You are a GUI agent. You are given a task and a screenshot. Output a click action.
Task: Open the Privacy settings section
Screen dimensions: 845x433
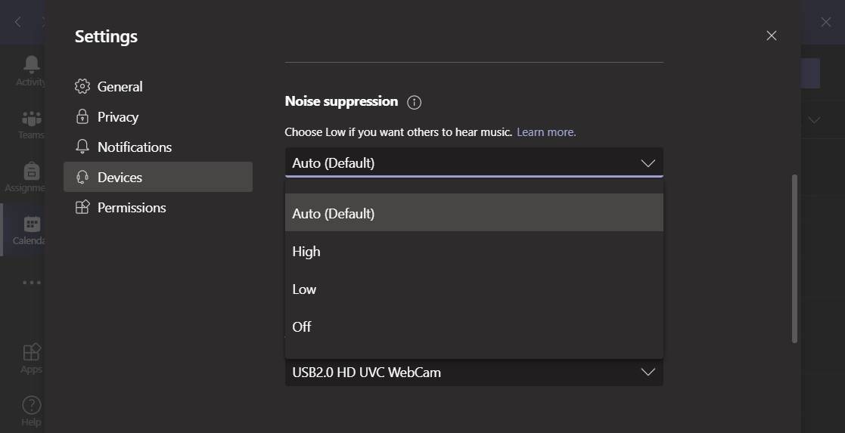pyautogui.click(x=158, y=117)
